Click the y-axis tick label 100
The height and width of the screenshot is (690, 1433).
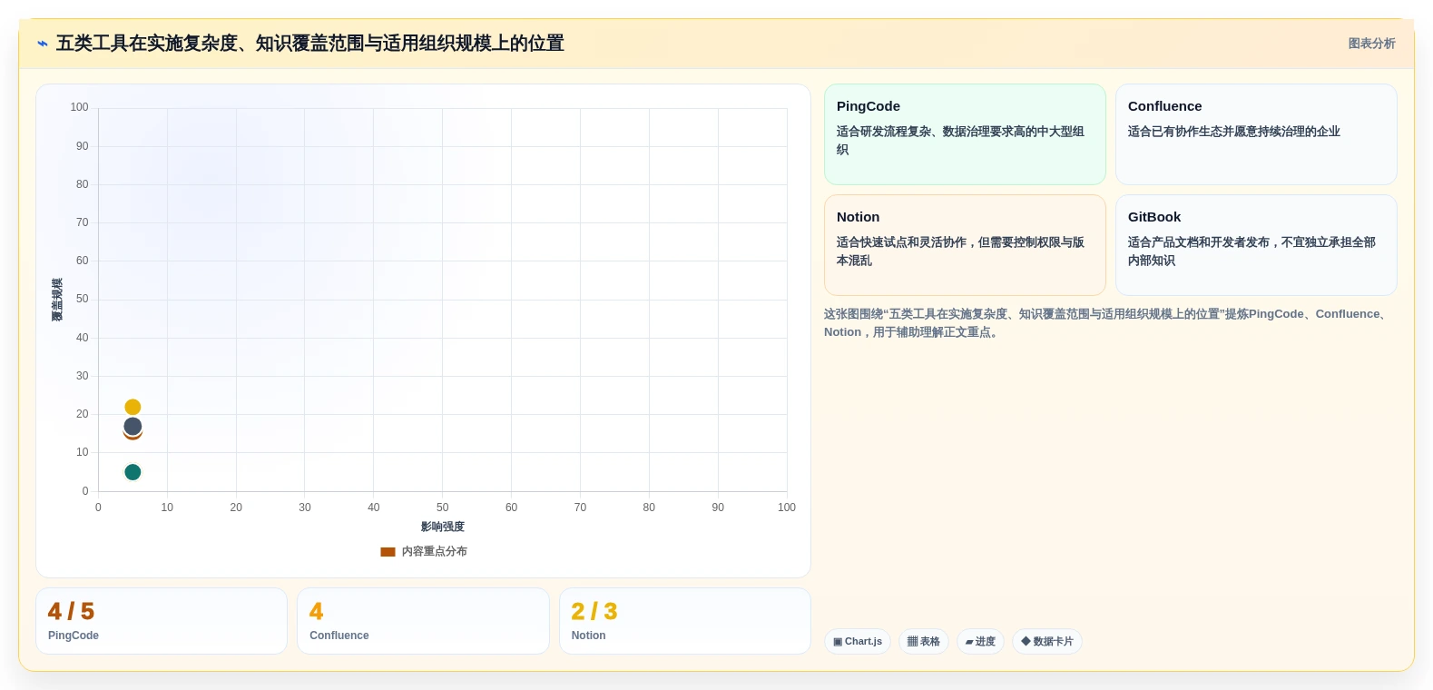click(80, 107)
